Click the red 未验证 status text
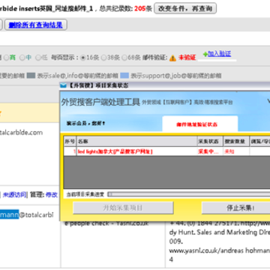 click(187, 58)
